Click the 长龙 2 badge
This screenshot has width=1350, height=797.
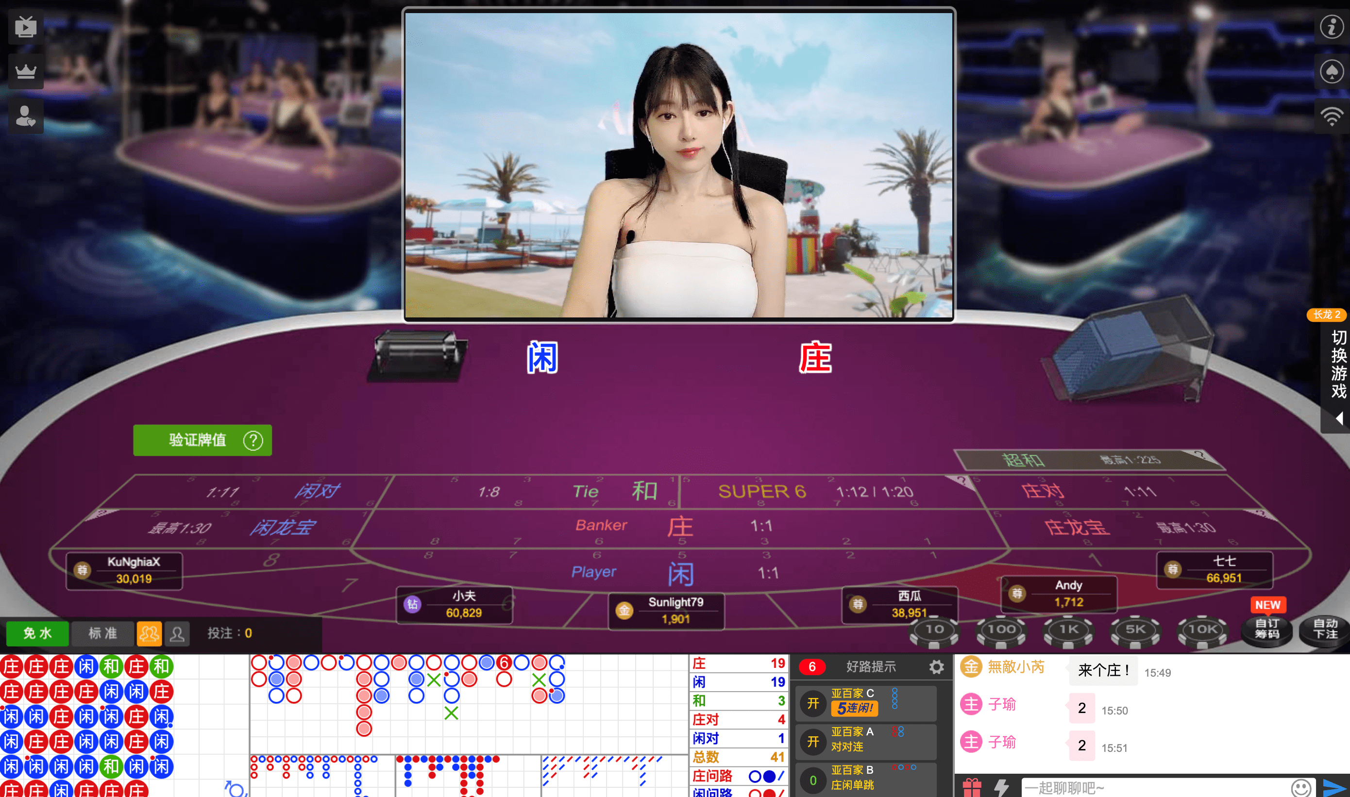[x=1326, y=315]
